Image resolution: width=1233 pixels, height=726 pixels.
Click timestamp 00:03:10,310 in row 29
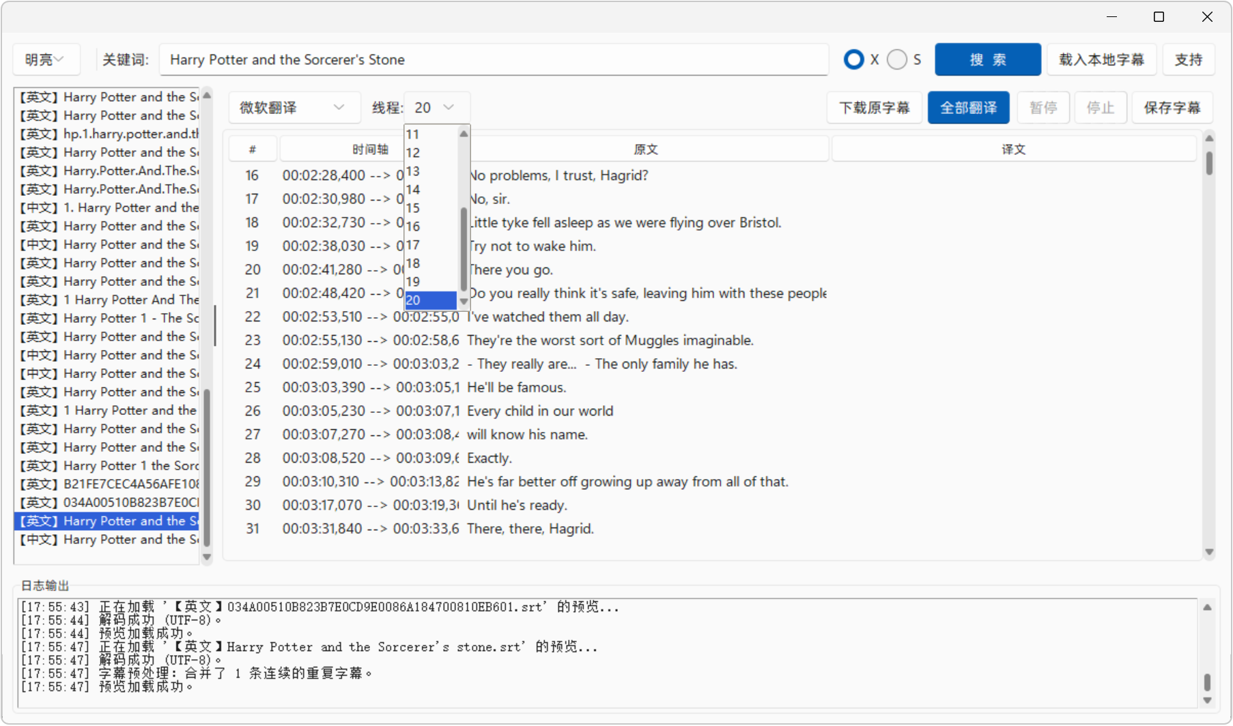click(x=321, y=482)
